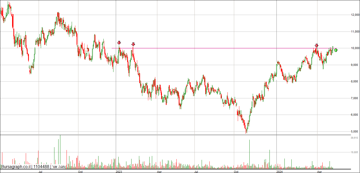
Task: Click the red down arrow near April 2024
Action: click(x=316, y=45)
